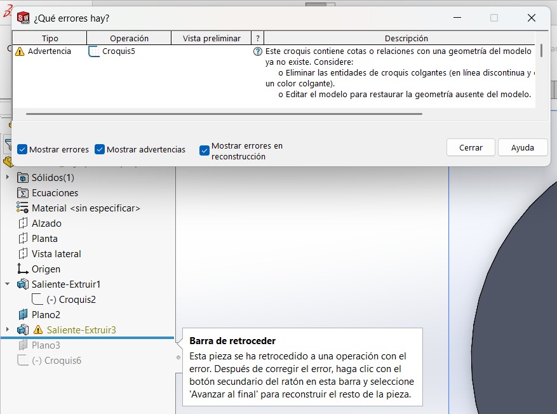Select Origen in the feature tree
This screenshot has width=557, height=414.
click(x=46, y=269)
